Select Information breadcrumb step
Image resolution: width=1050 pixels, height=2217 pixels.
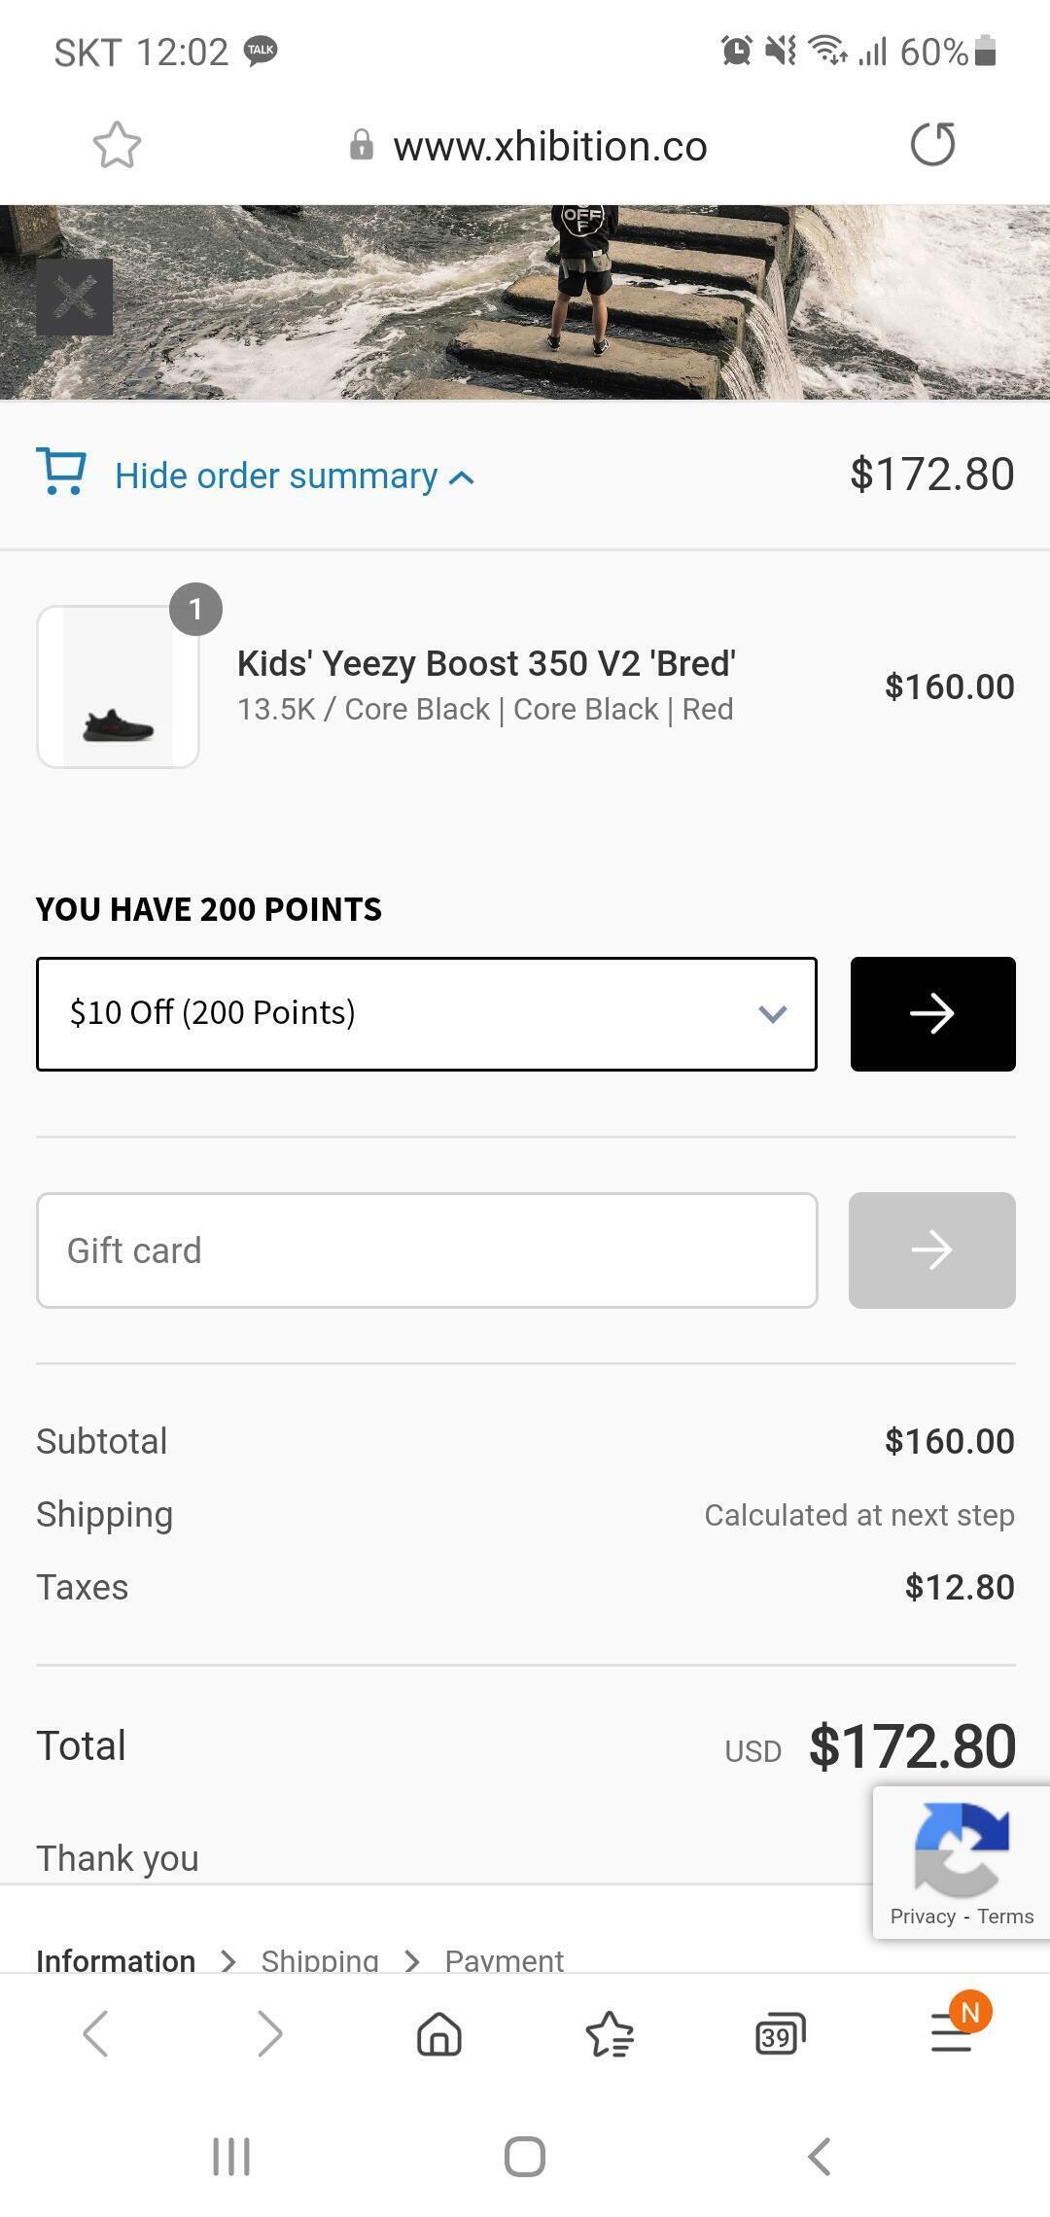(116, 1960)
